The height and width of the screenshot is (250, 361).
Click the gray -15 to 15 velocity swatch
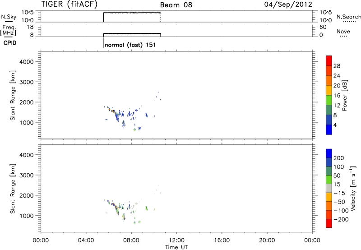(329, 188)
